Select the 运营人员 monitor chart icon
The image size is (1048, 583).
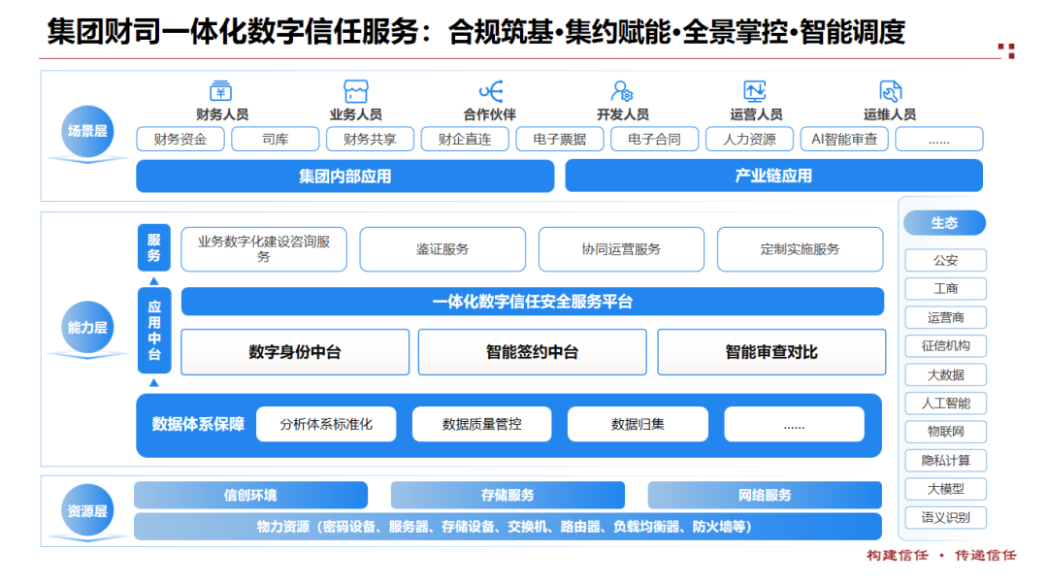click(755, 91)
